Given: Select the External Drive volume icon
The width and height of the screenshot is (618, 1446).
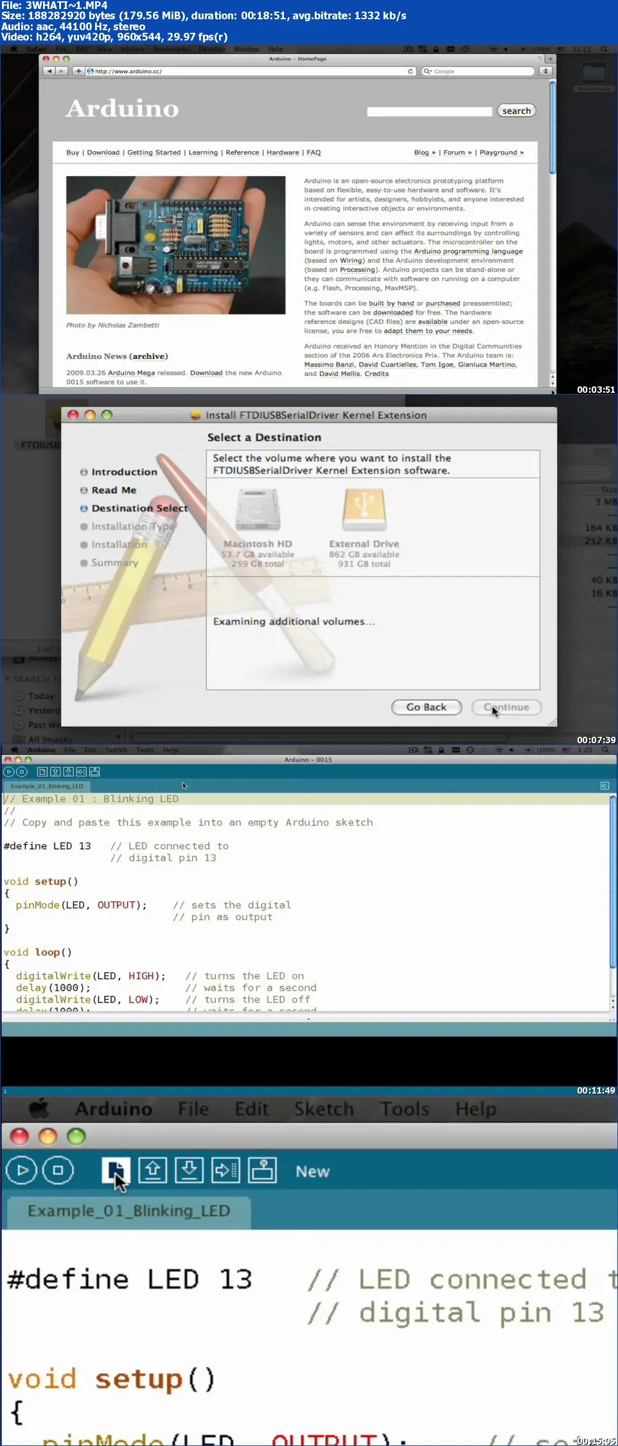Looking at the screenshot, I should 364,509.
